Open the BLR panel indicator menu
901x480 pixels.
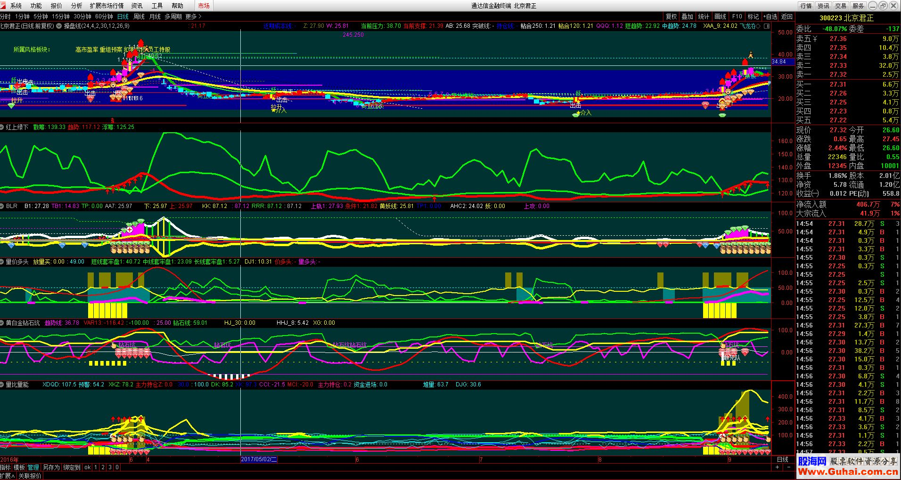tap(2, 206)
